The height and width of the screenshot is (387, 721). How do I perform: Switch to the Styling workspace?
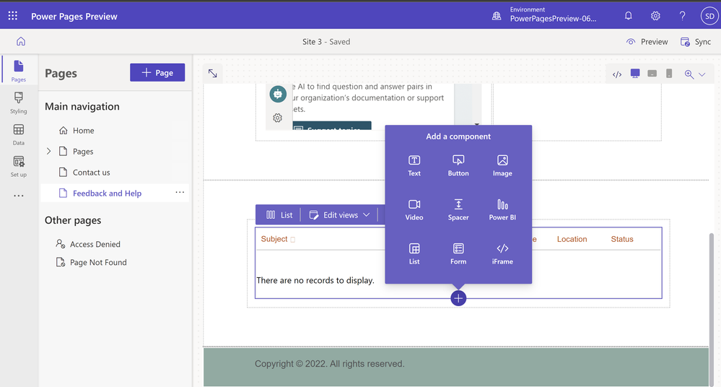(18, 103)
